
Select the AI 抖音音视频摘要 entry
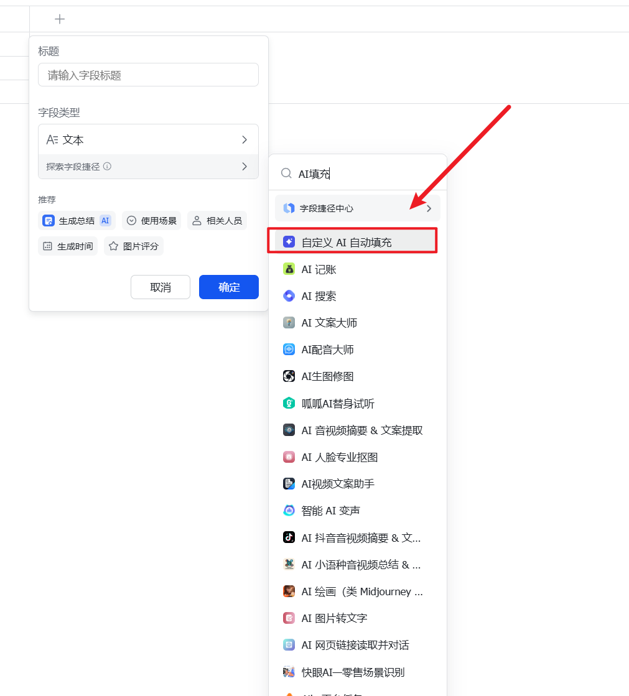(356, 538)
